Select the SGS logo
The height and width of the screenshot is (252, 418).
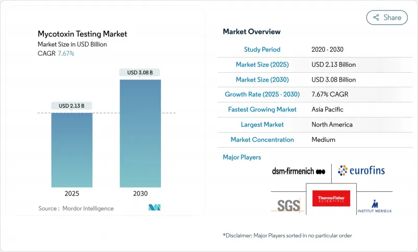pos(288,203)
